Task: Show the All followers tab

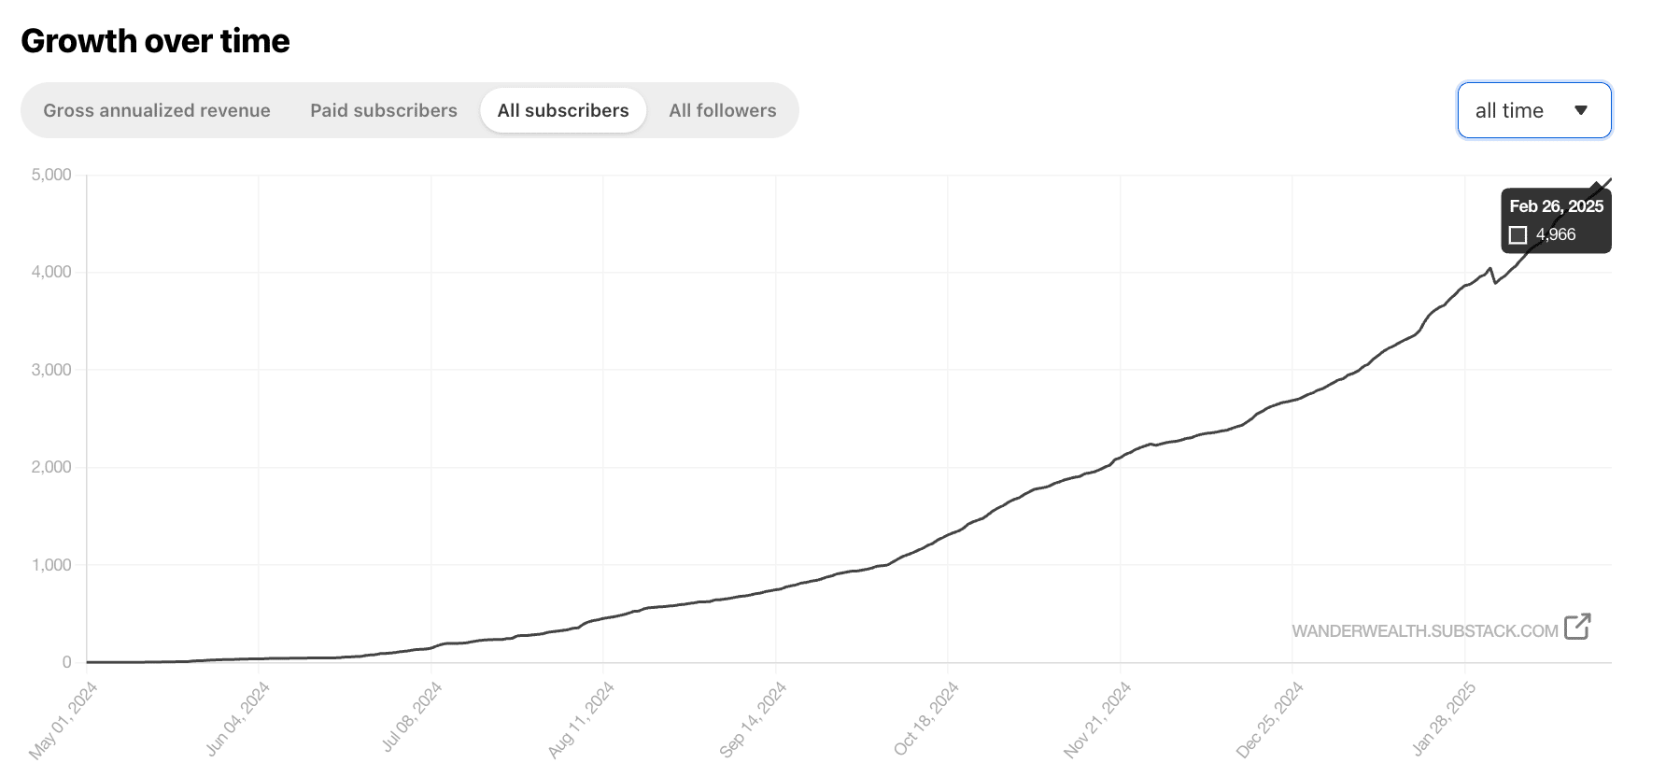Action: (x=723, y=110)
